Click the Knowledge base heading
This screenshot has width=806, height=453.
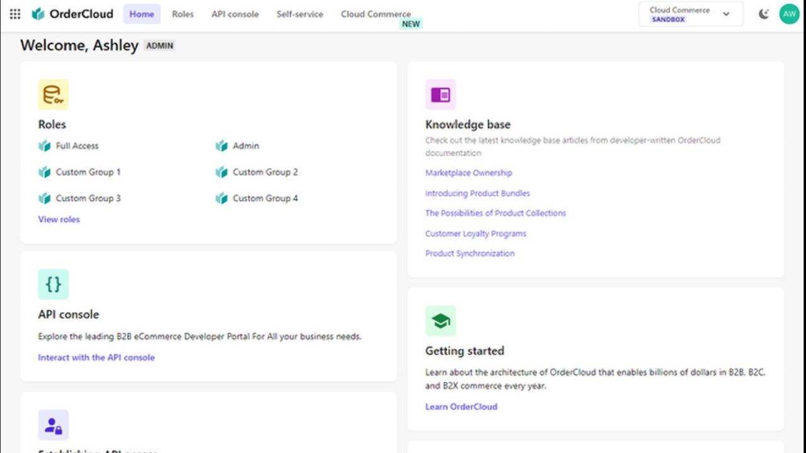[468, 125]
